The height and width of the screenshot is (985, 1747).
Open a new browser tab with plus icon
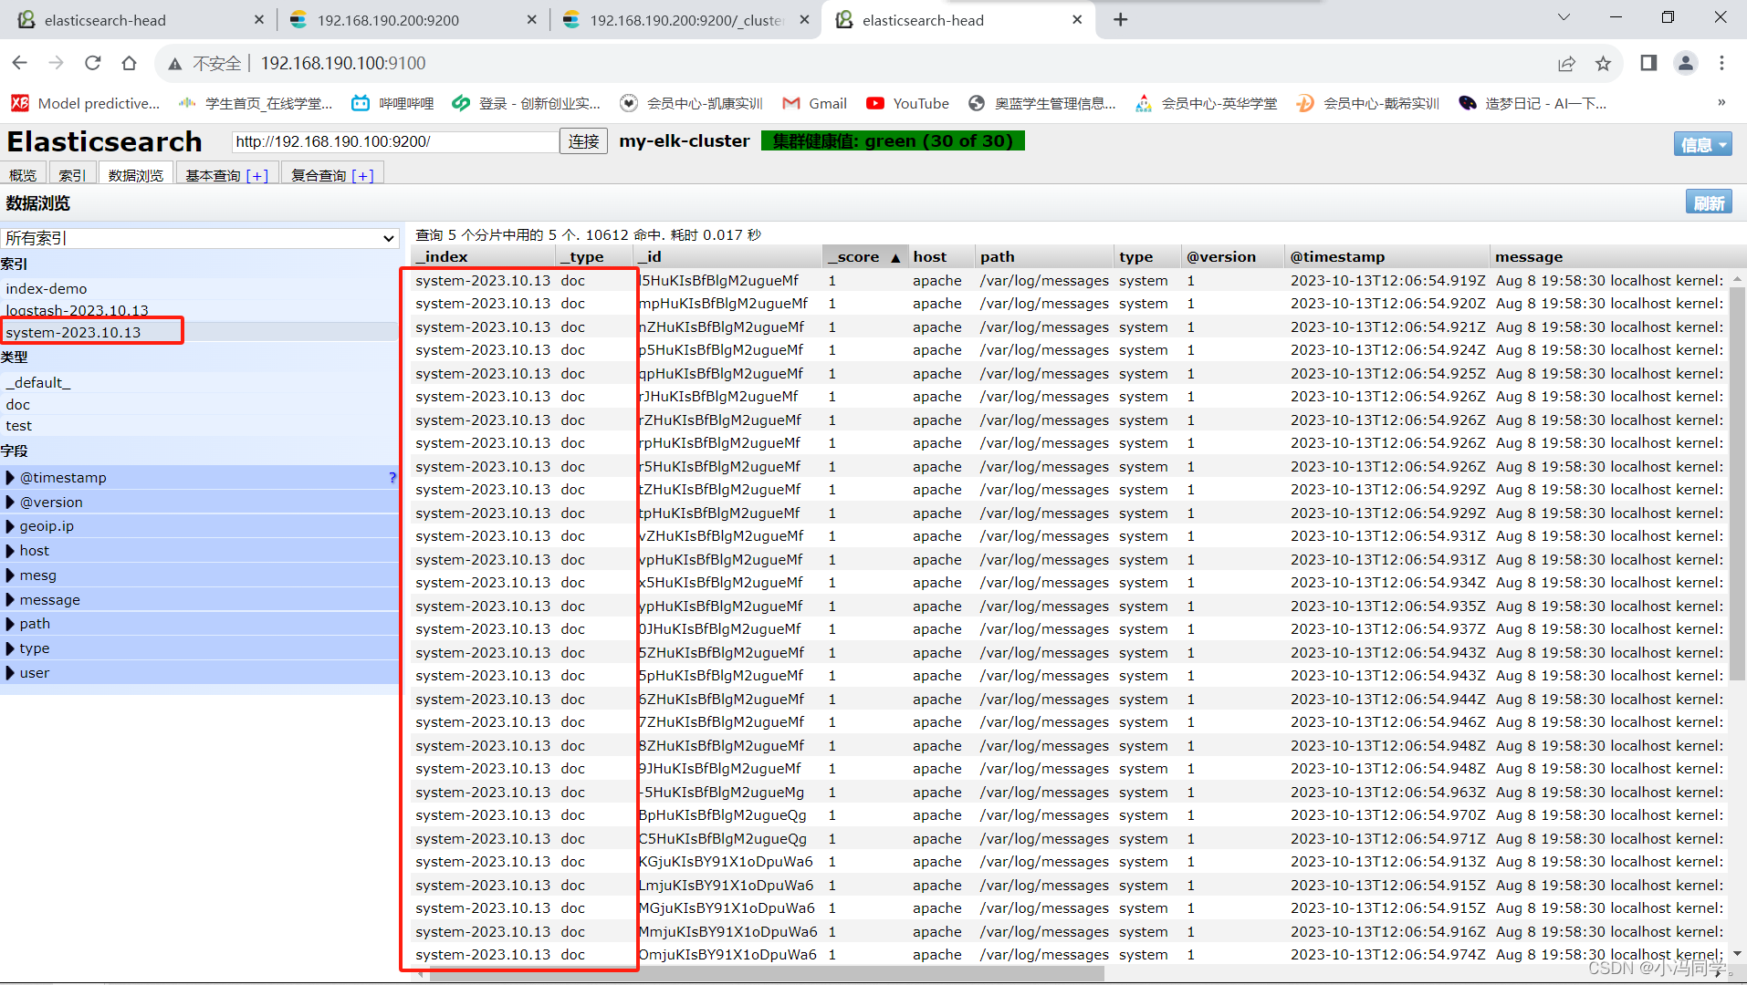click(1121, 19)
